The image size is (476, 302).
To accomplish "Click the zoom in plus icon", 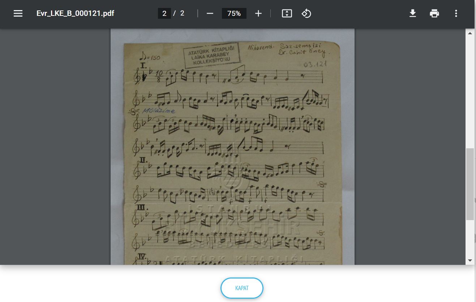I will pos(258,14).
